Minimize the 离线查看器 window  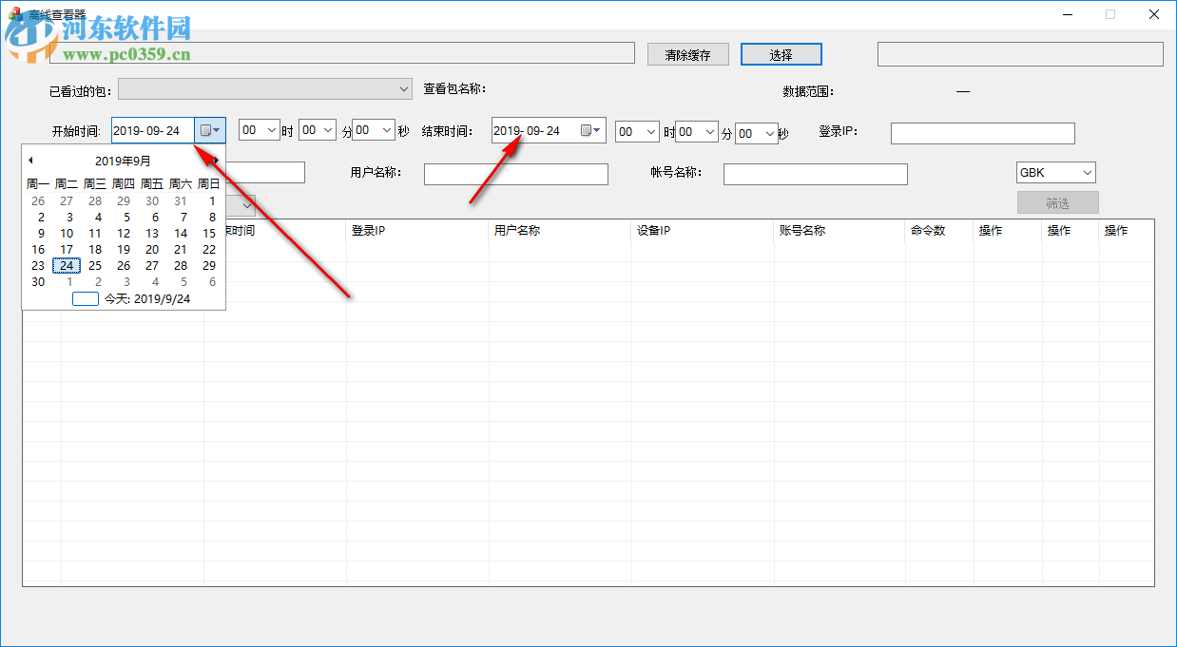1067,14
